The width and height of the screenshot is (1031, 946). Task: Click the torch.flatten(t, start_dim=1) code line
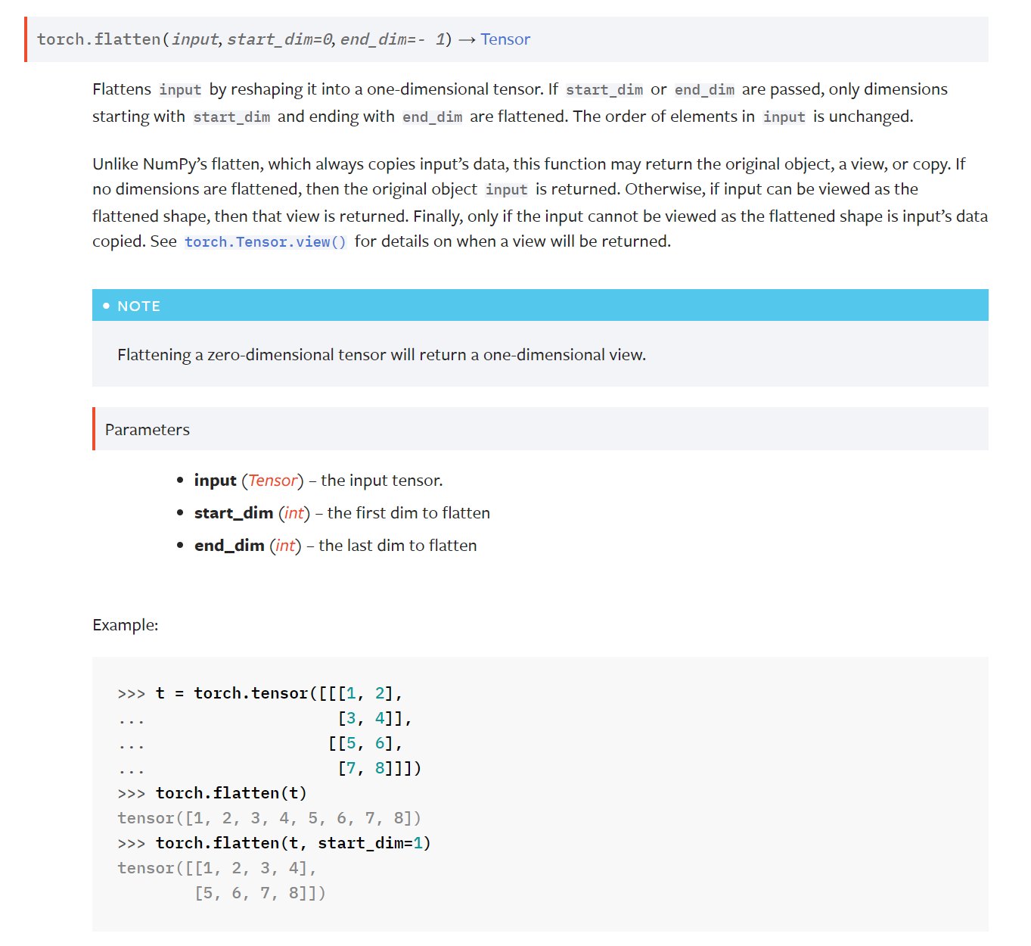tap(293, 843)
